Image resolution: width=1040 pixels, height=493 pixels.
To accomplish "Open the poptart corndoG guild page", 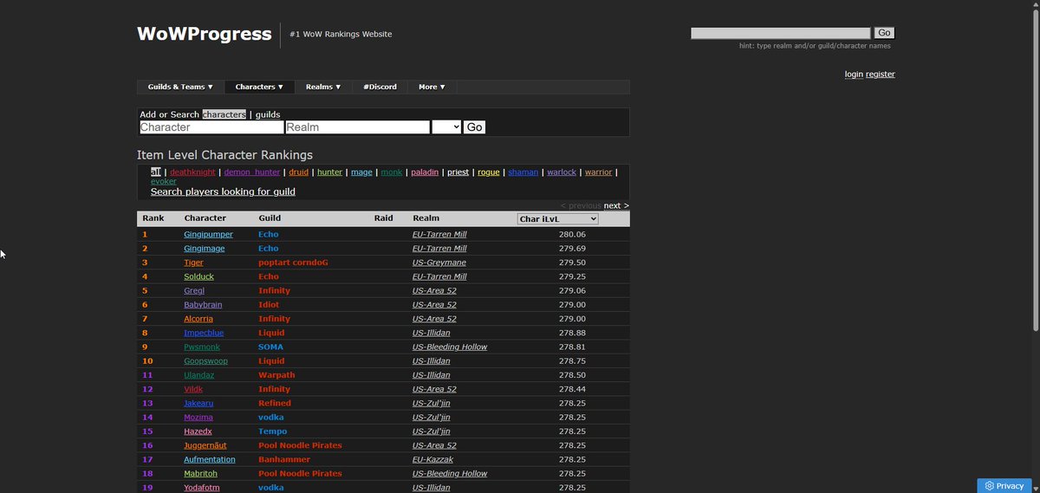I will point(293,263).
